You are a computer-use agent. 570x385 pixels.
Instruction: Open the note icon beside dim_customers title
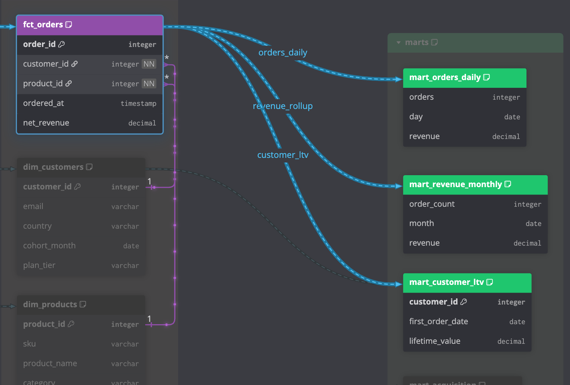click(89, 167)
